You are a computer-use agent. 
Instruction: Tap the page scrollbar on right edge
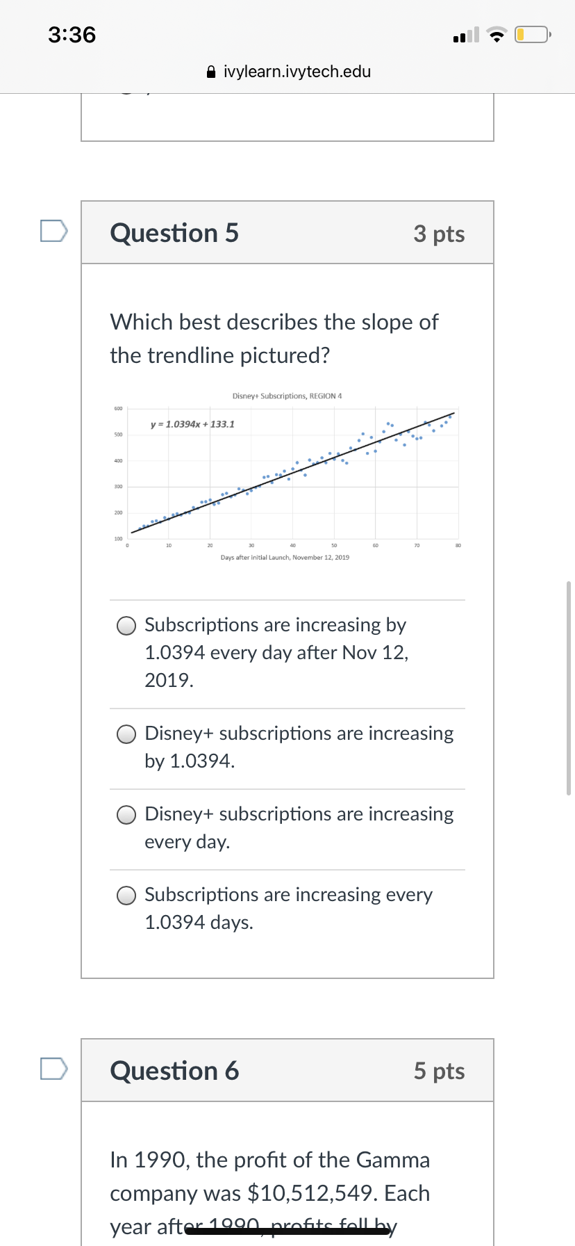569,688
